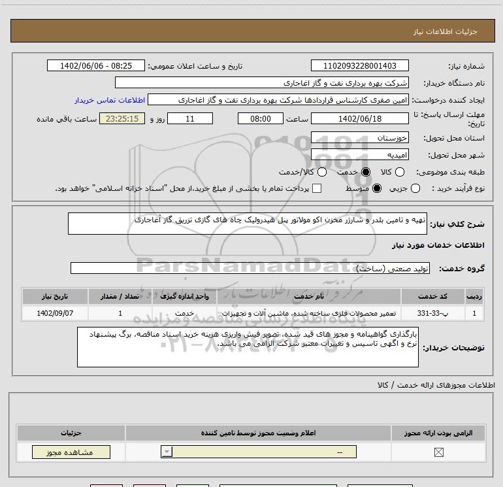Click the delivery province field خوزستان
The width and height of the screenshot is (503, 487).
click(x=359, y=138)
